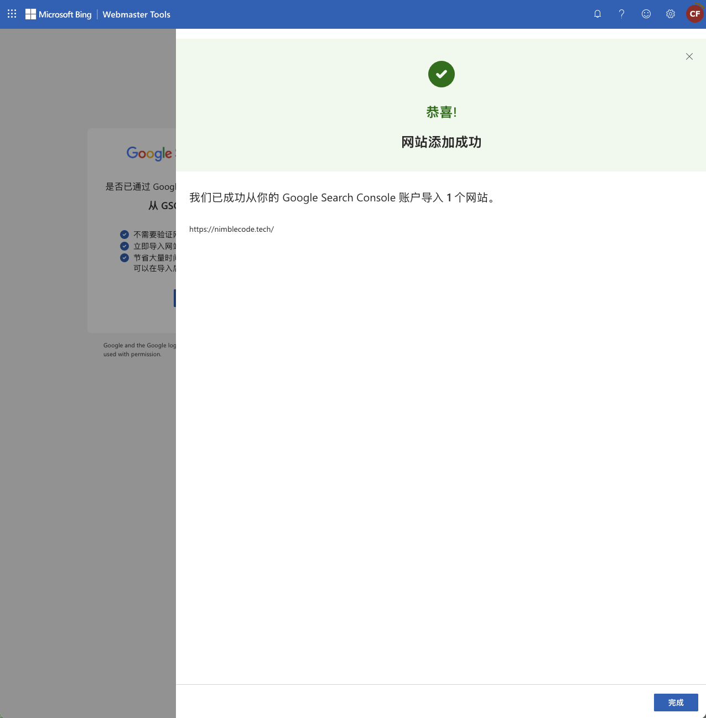Click the Webmaster Tools title
706x718 pixels.
pos(136,14)
